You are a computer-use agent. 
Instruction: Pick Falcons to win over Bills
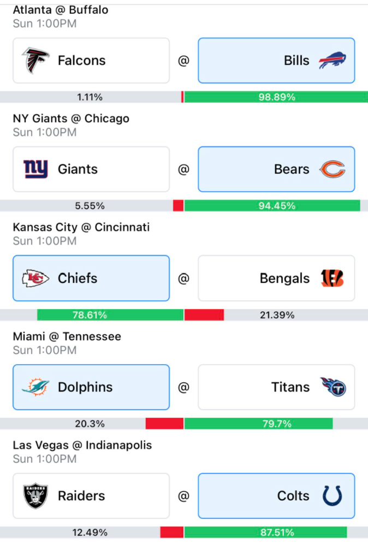(91, 61)
